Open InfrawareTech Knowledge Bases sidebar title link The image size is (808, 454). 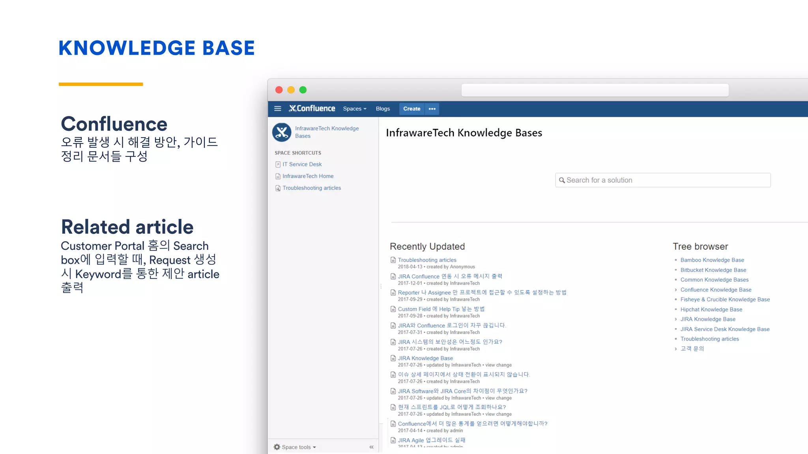(327, 132)
